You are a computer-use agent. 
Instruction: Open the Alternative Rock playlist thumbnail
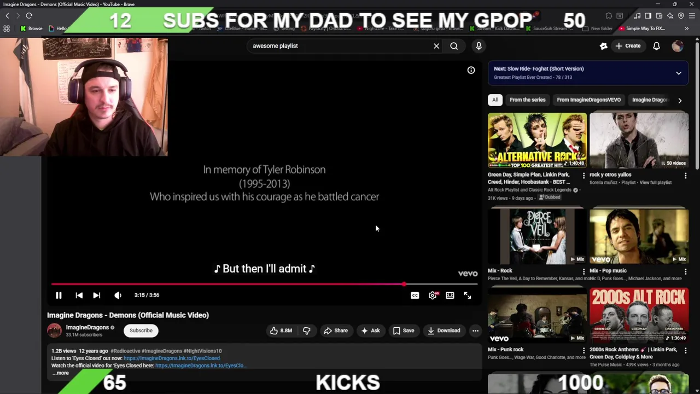click(537, 140)
